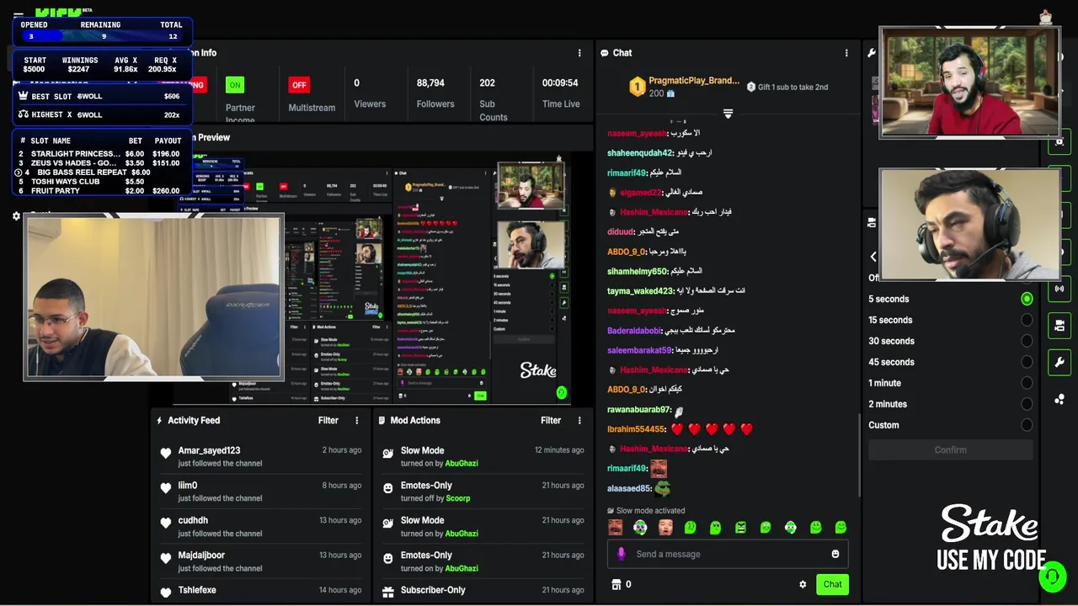This screenshot has width=1078, height=606.
Task: Send message with the green Chat button
Action: tap(832, 584)
